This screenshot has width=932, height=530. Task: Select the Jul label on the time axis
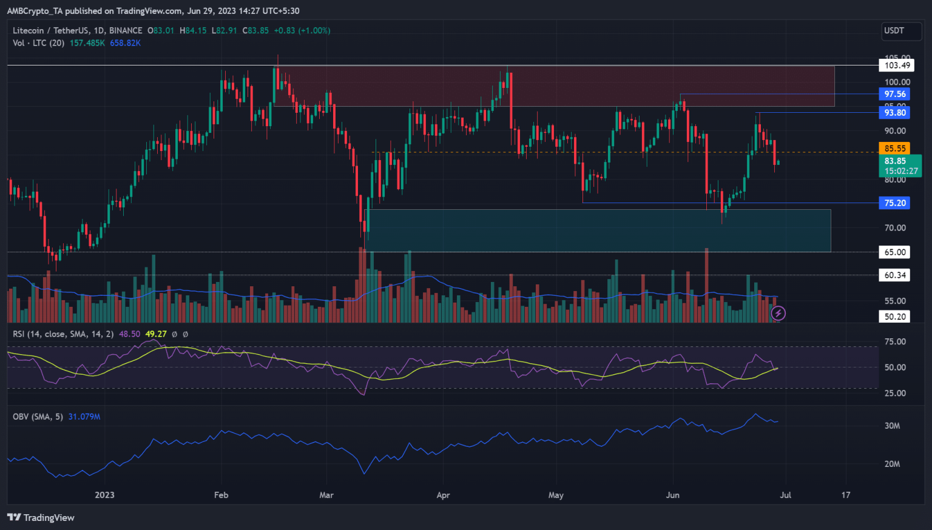coord(786,495)
